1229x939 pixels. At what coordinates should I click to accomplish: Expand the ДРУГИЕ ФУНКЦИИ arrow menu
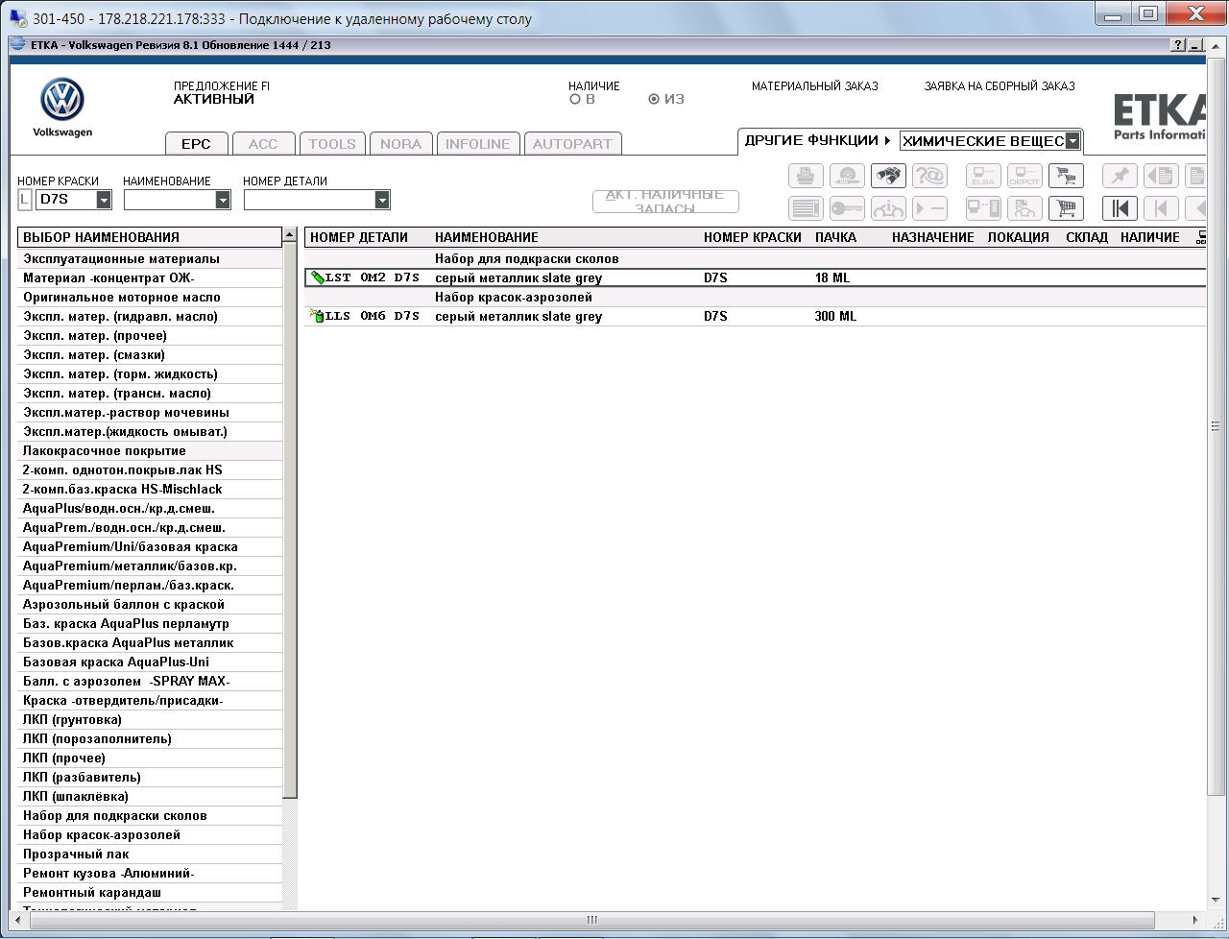point(887,140)
